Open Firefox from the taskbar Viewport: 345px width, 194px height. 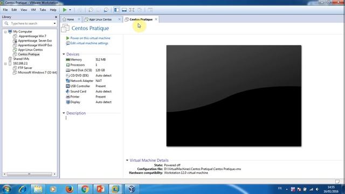pos(70,189)
